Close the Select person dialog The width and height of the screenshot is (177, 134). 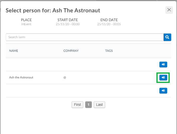point(169,10)
